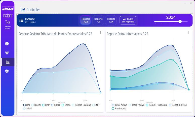
Task: Switch to Reporte F29 tab
Action: point(98,20)
